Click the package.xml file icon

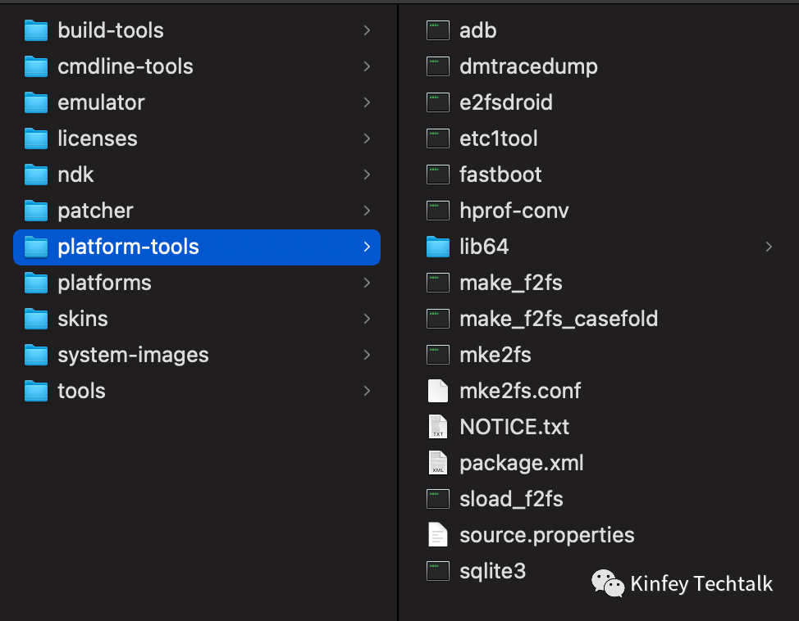click(438, 463)
